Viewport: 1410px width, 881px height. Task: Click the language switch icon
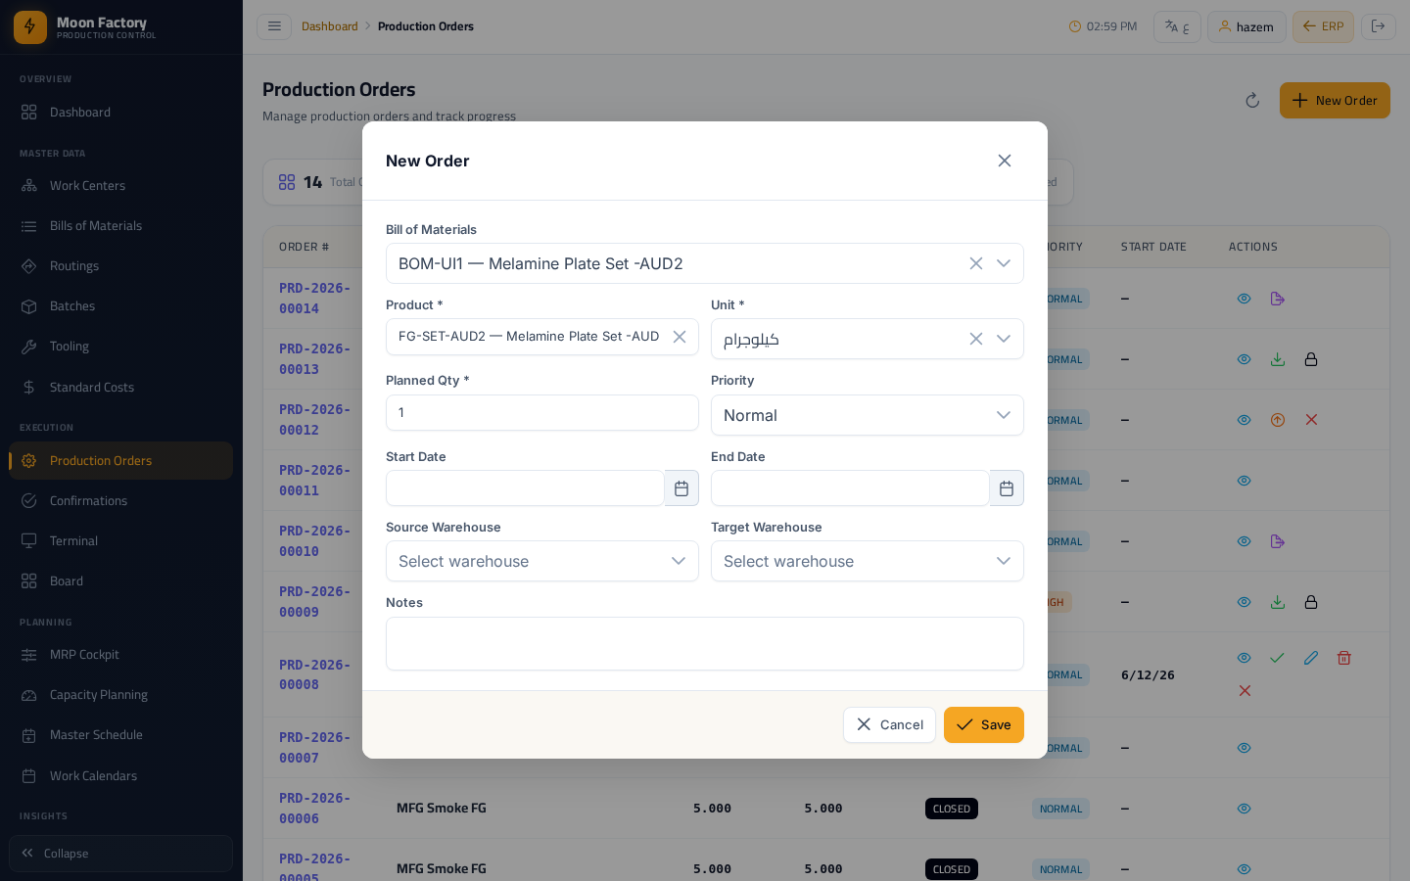pos(1177,26)
